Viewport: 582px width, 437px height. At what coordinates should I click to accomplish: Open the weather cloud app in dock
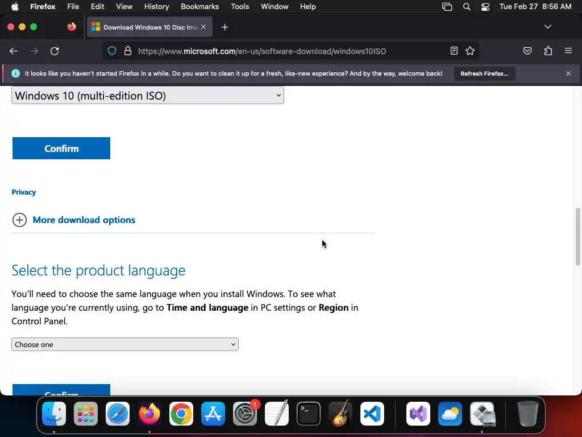[450, 414]
